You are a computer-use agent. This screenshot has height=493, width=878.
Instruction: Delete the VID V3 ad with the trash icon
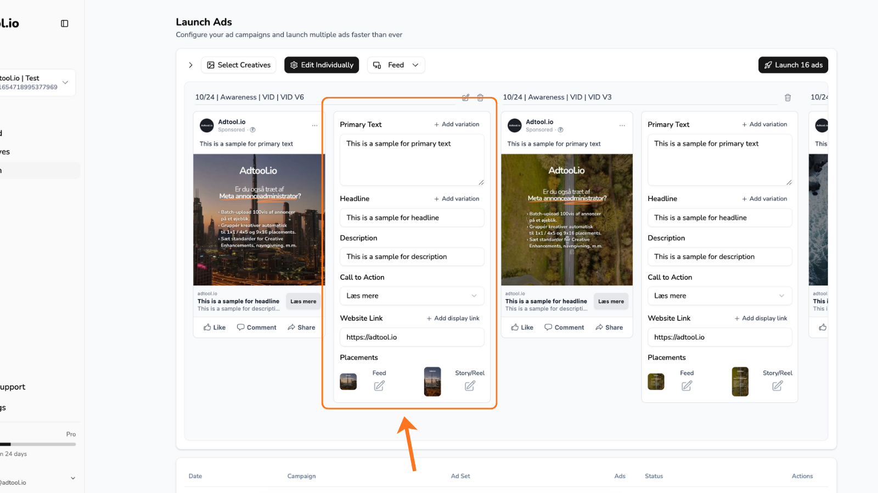[787, 98]
